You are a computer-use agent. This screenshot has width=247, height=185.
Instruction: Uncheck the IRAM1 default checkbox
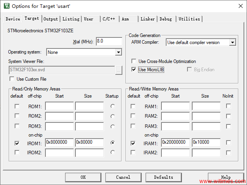(133, 143)
